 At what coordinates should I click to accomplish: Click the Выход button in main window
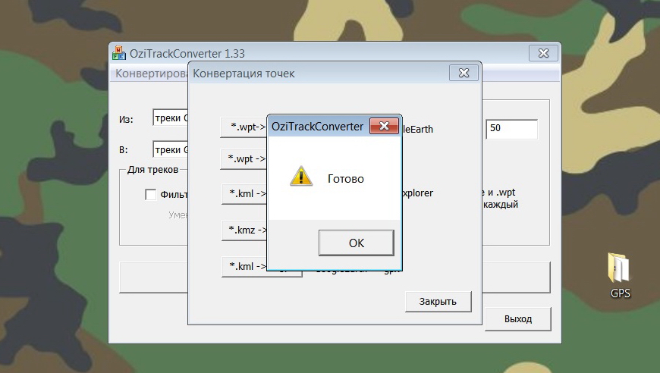pos(517,318)
